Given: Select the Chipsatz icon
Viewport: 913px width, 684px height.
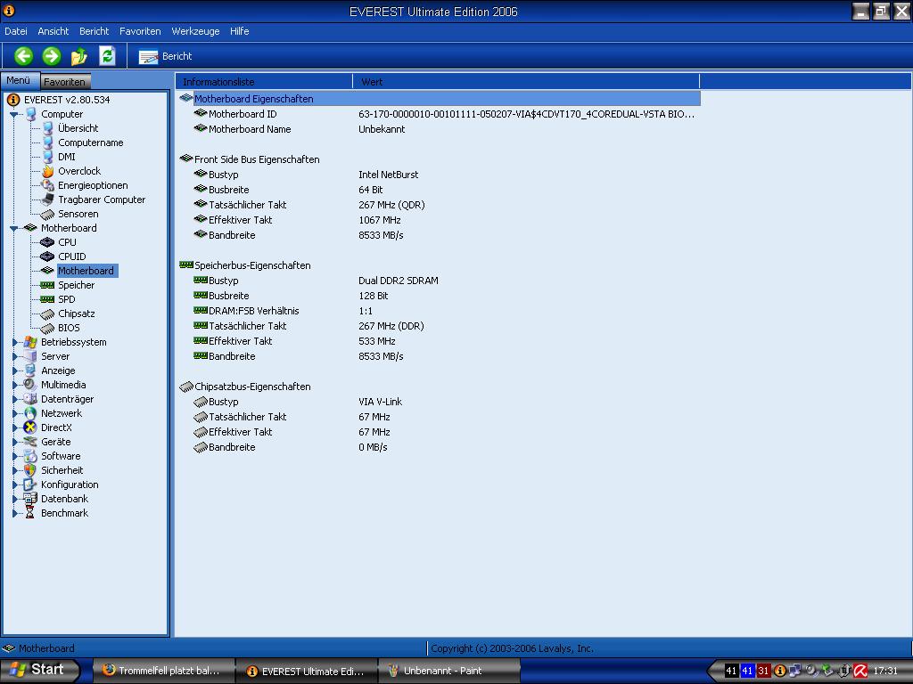Looking at the screenshot, I should 48,314.
